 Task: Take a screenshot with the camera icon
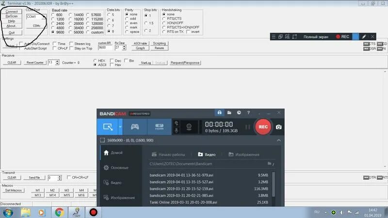(278, 127)
